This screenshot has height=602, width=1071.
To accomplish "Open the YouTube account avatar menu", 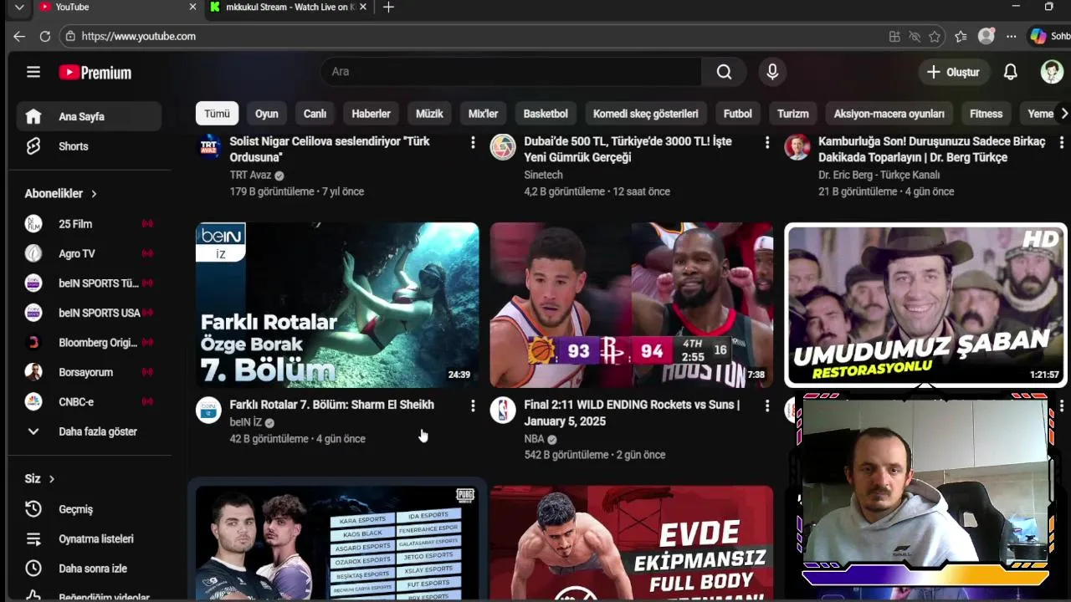I will 1052,72.
